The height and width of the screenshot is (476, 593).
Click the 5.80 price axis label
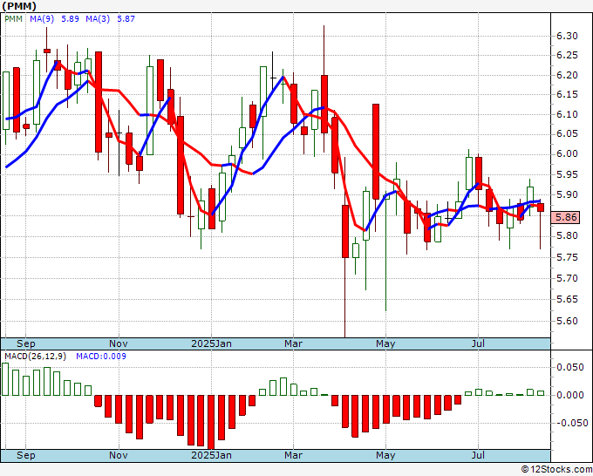pyautogui.click(x=567, y=236)
